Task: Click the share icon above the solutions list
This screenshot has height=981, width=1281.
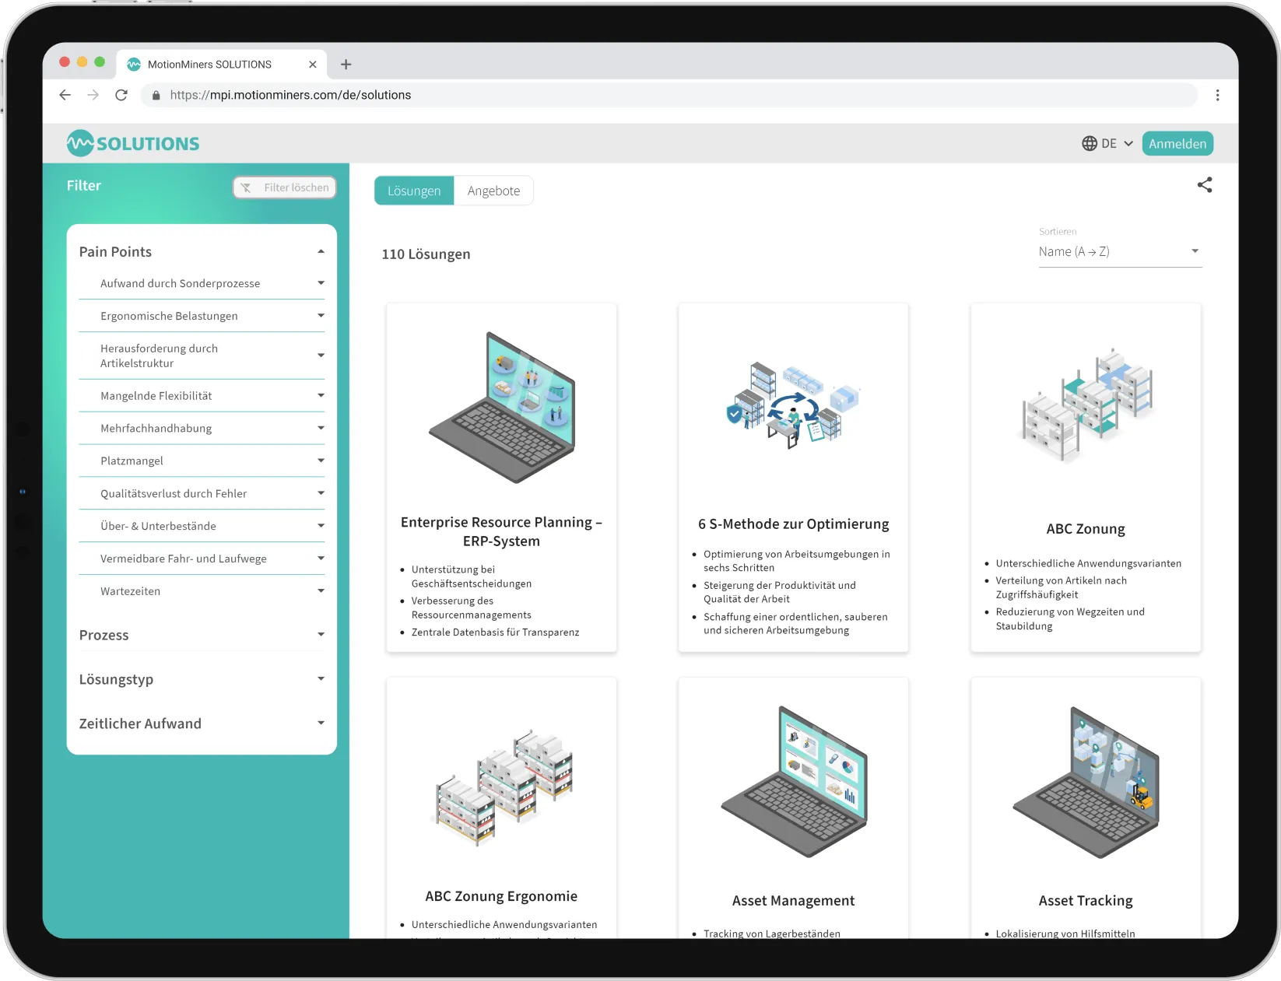Action: (1205, 184)
